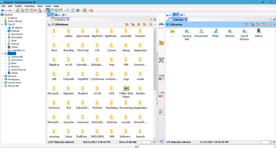Select network drive 1 in right panel
Image resolution: width=276 pixels, height=148 pixels.
tap(182, 15)
